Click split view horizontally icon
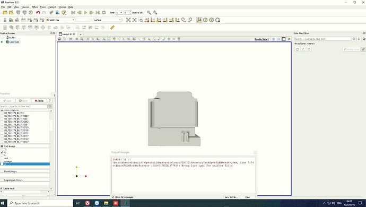The height and width of the screenshot is (207, 366). click(273, 39)
